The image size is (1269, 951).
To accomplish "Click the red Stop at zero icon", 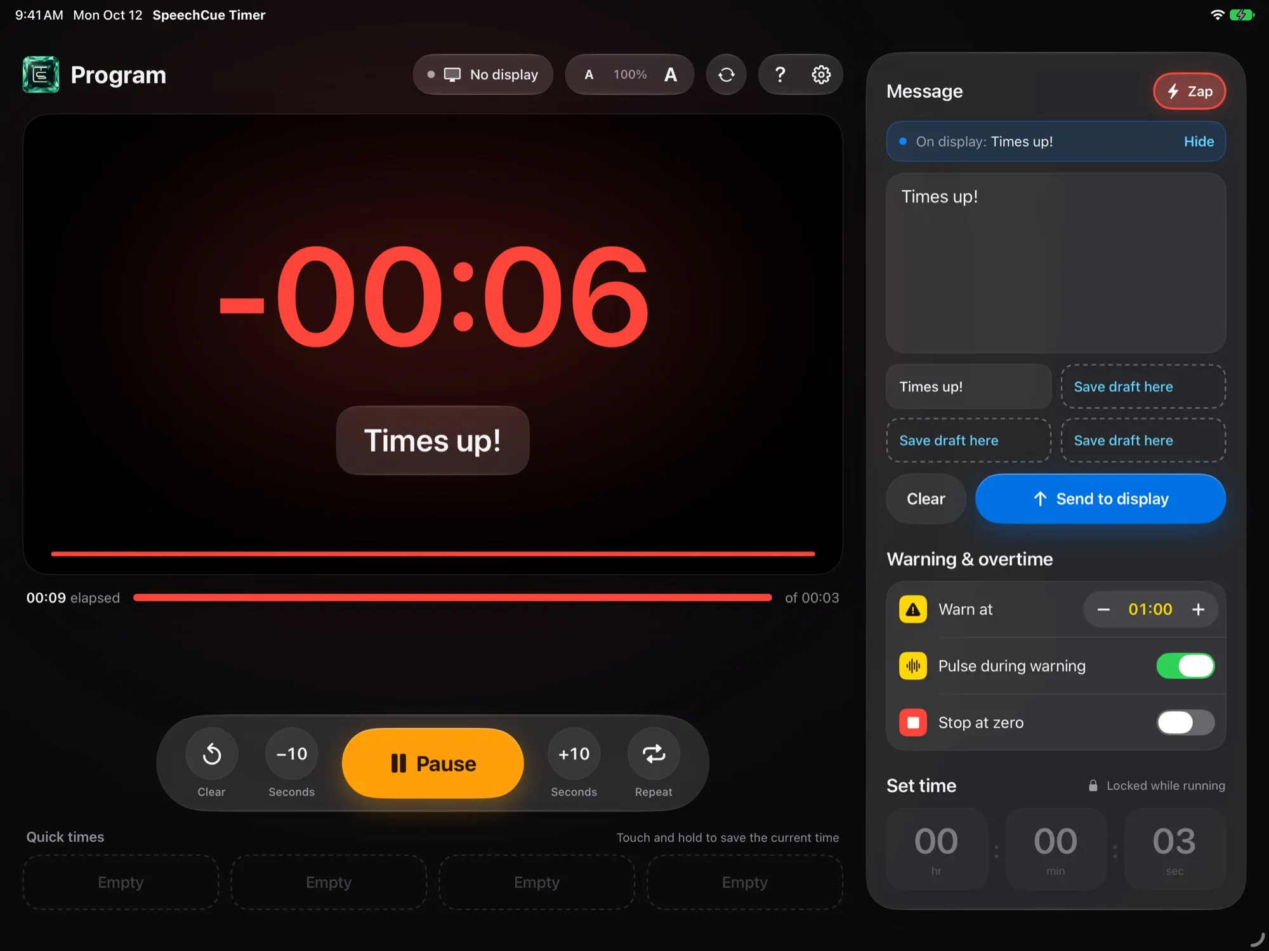I will click(913, 723).
